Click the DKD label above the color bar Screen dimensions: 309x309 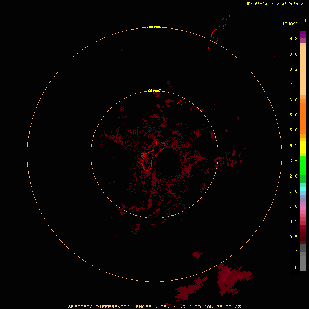(x=302, y=20)
